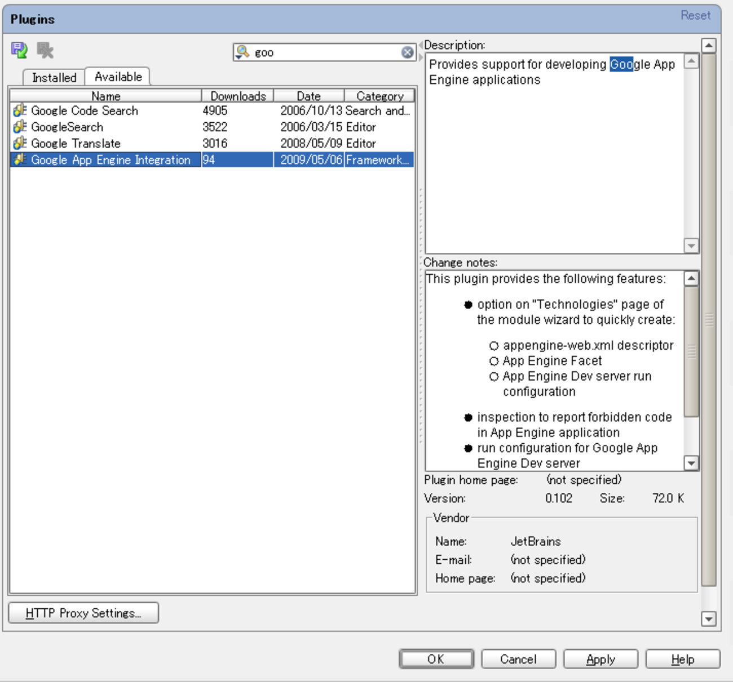The image size is (733, 682).
Task: Confirm the dialog with OK
Action: pyautogui.click(x=436, y=659)
